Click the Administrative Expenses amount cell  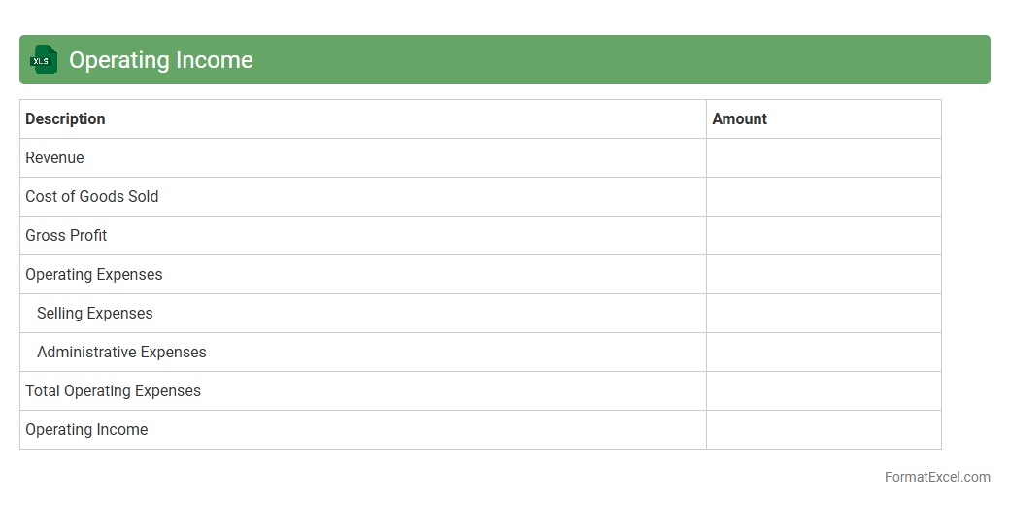click(824, 353)
